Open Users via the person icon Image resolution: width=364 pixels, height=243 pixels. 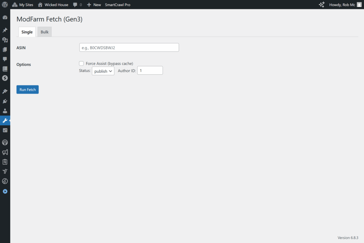5,111
